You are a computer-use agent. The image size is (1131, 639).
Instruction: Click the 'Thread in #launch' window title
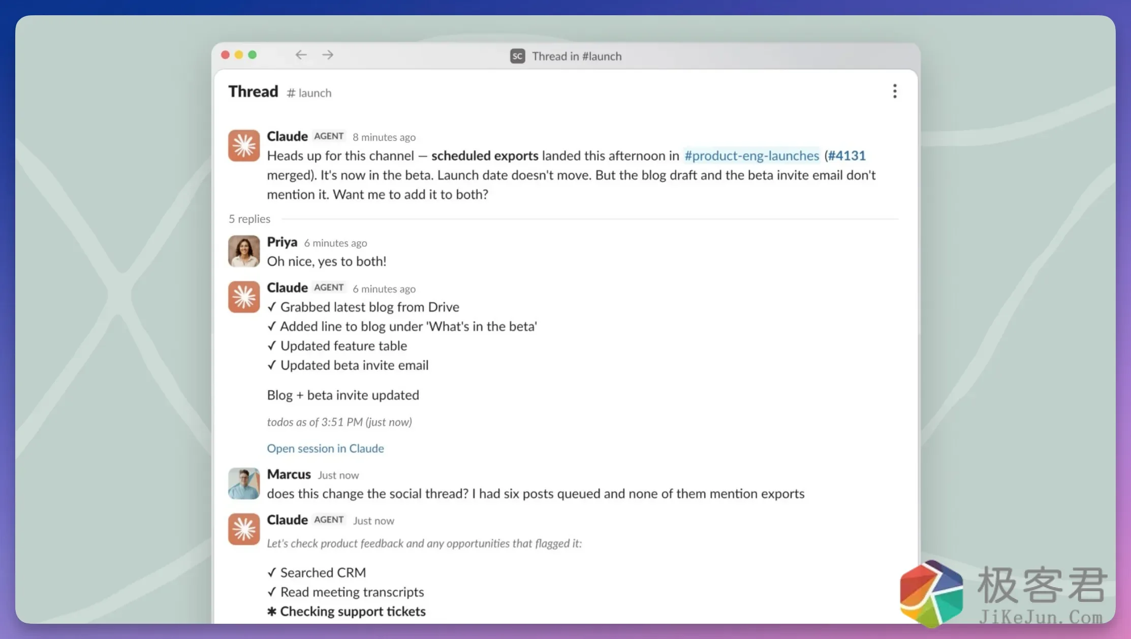click(x=577, y=56)
